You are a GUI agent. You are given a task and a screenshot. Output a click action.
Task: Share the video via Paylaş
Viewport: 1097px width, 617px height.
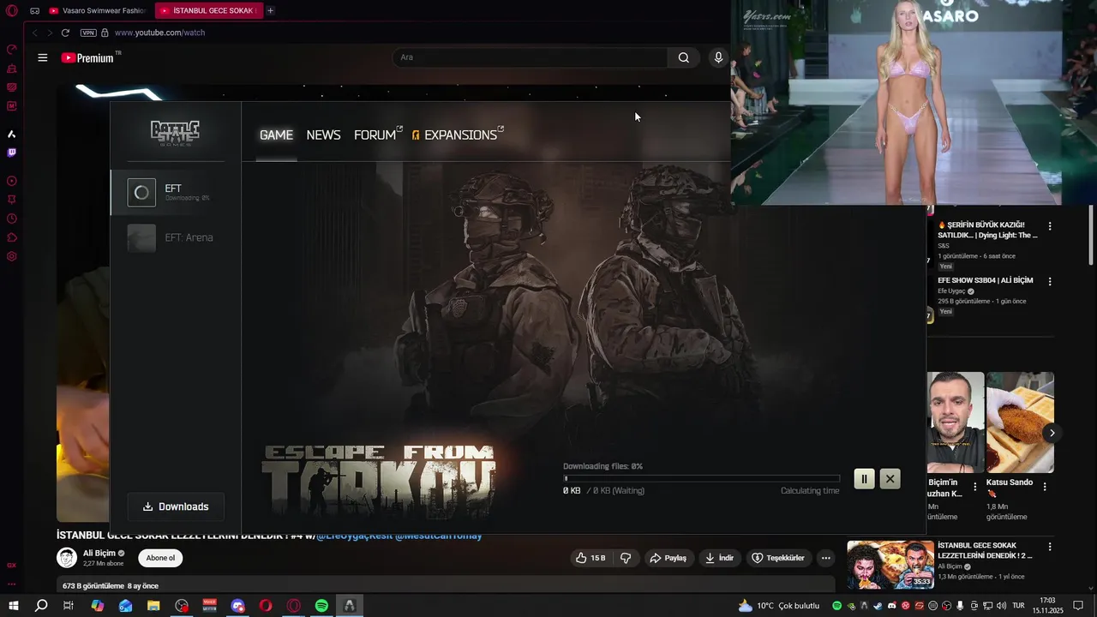click(668, 558)
